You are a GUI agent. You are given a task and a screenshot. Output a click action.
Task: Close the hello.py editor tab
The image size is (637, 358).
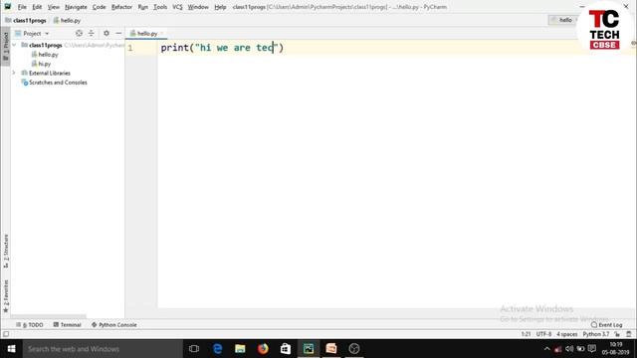[x=162, y=33]
